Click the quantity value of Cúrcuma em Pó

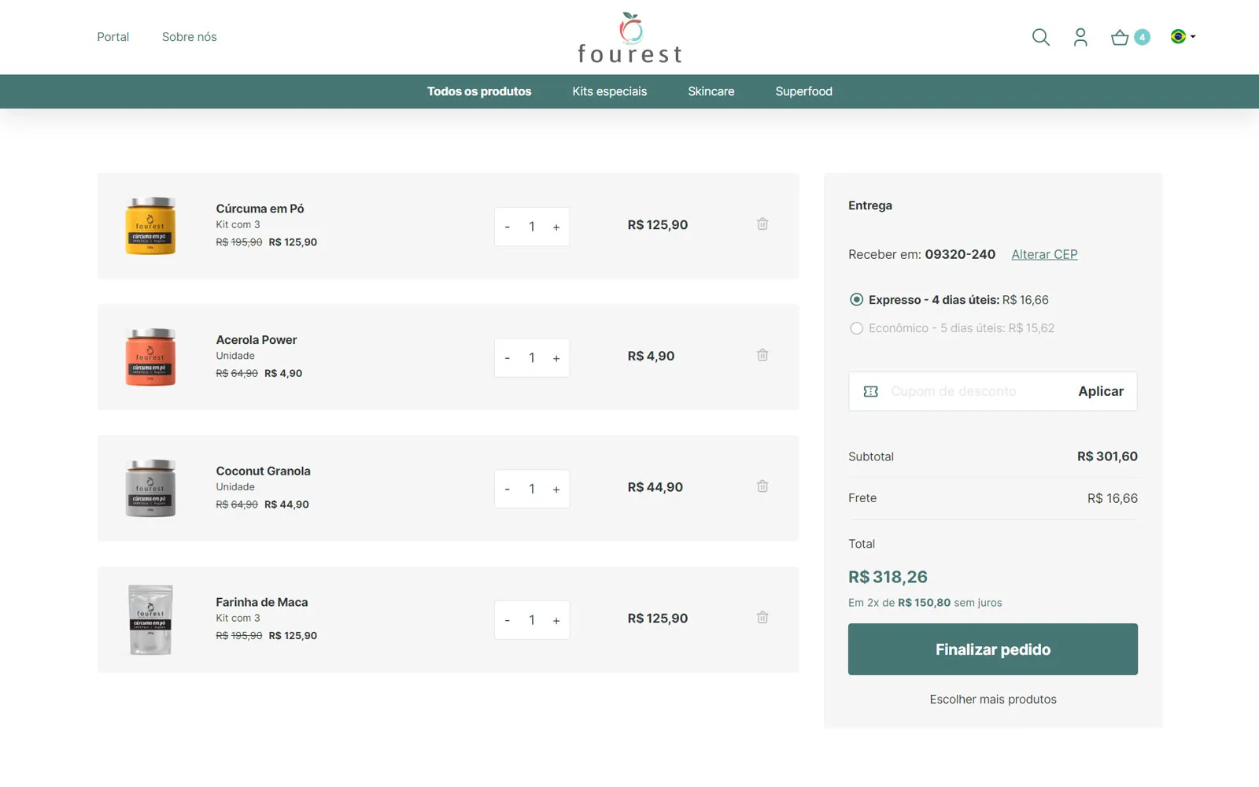point(532,227)
